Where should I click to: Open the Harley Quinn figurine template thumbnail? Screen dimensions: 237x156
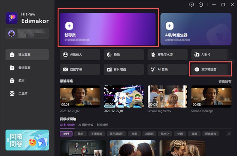[83, 148]
